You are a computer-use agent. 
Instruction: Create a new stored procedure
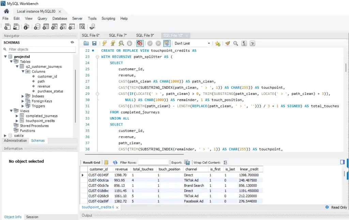(x=63, y=27)
